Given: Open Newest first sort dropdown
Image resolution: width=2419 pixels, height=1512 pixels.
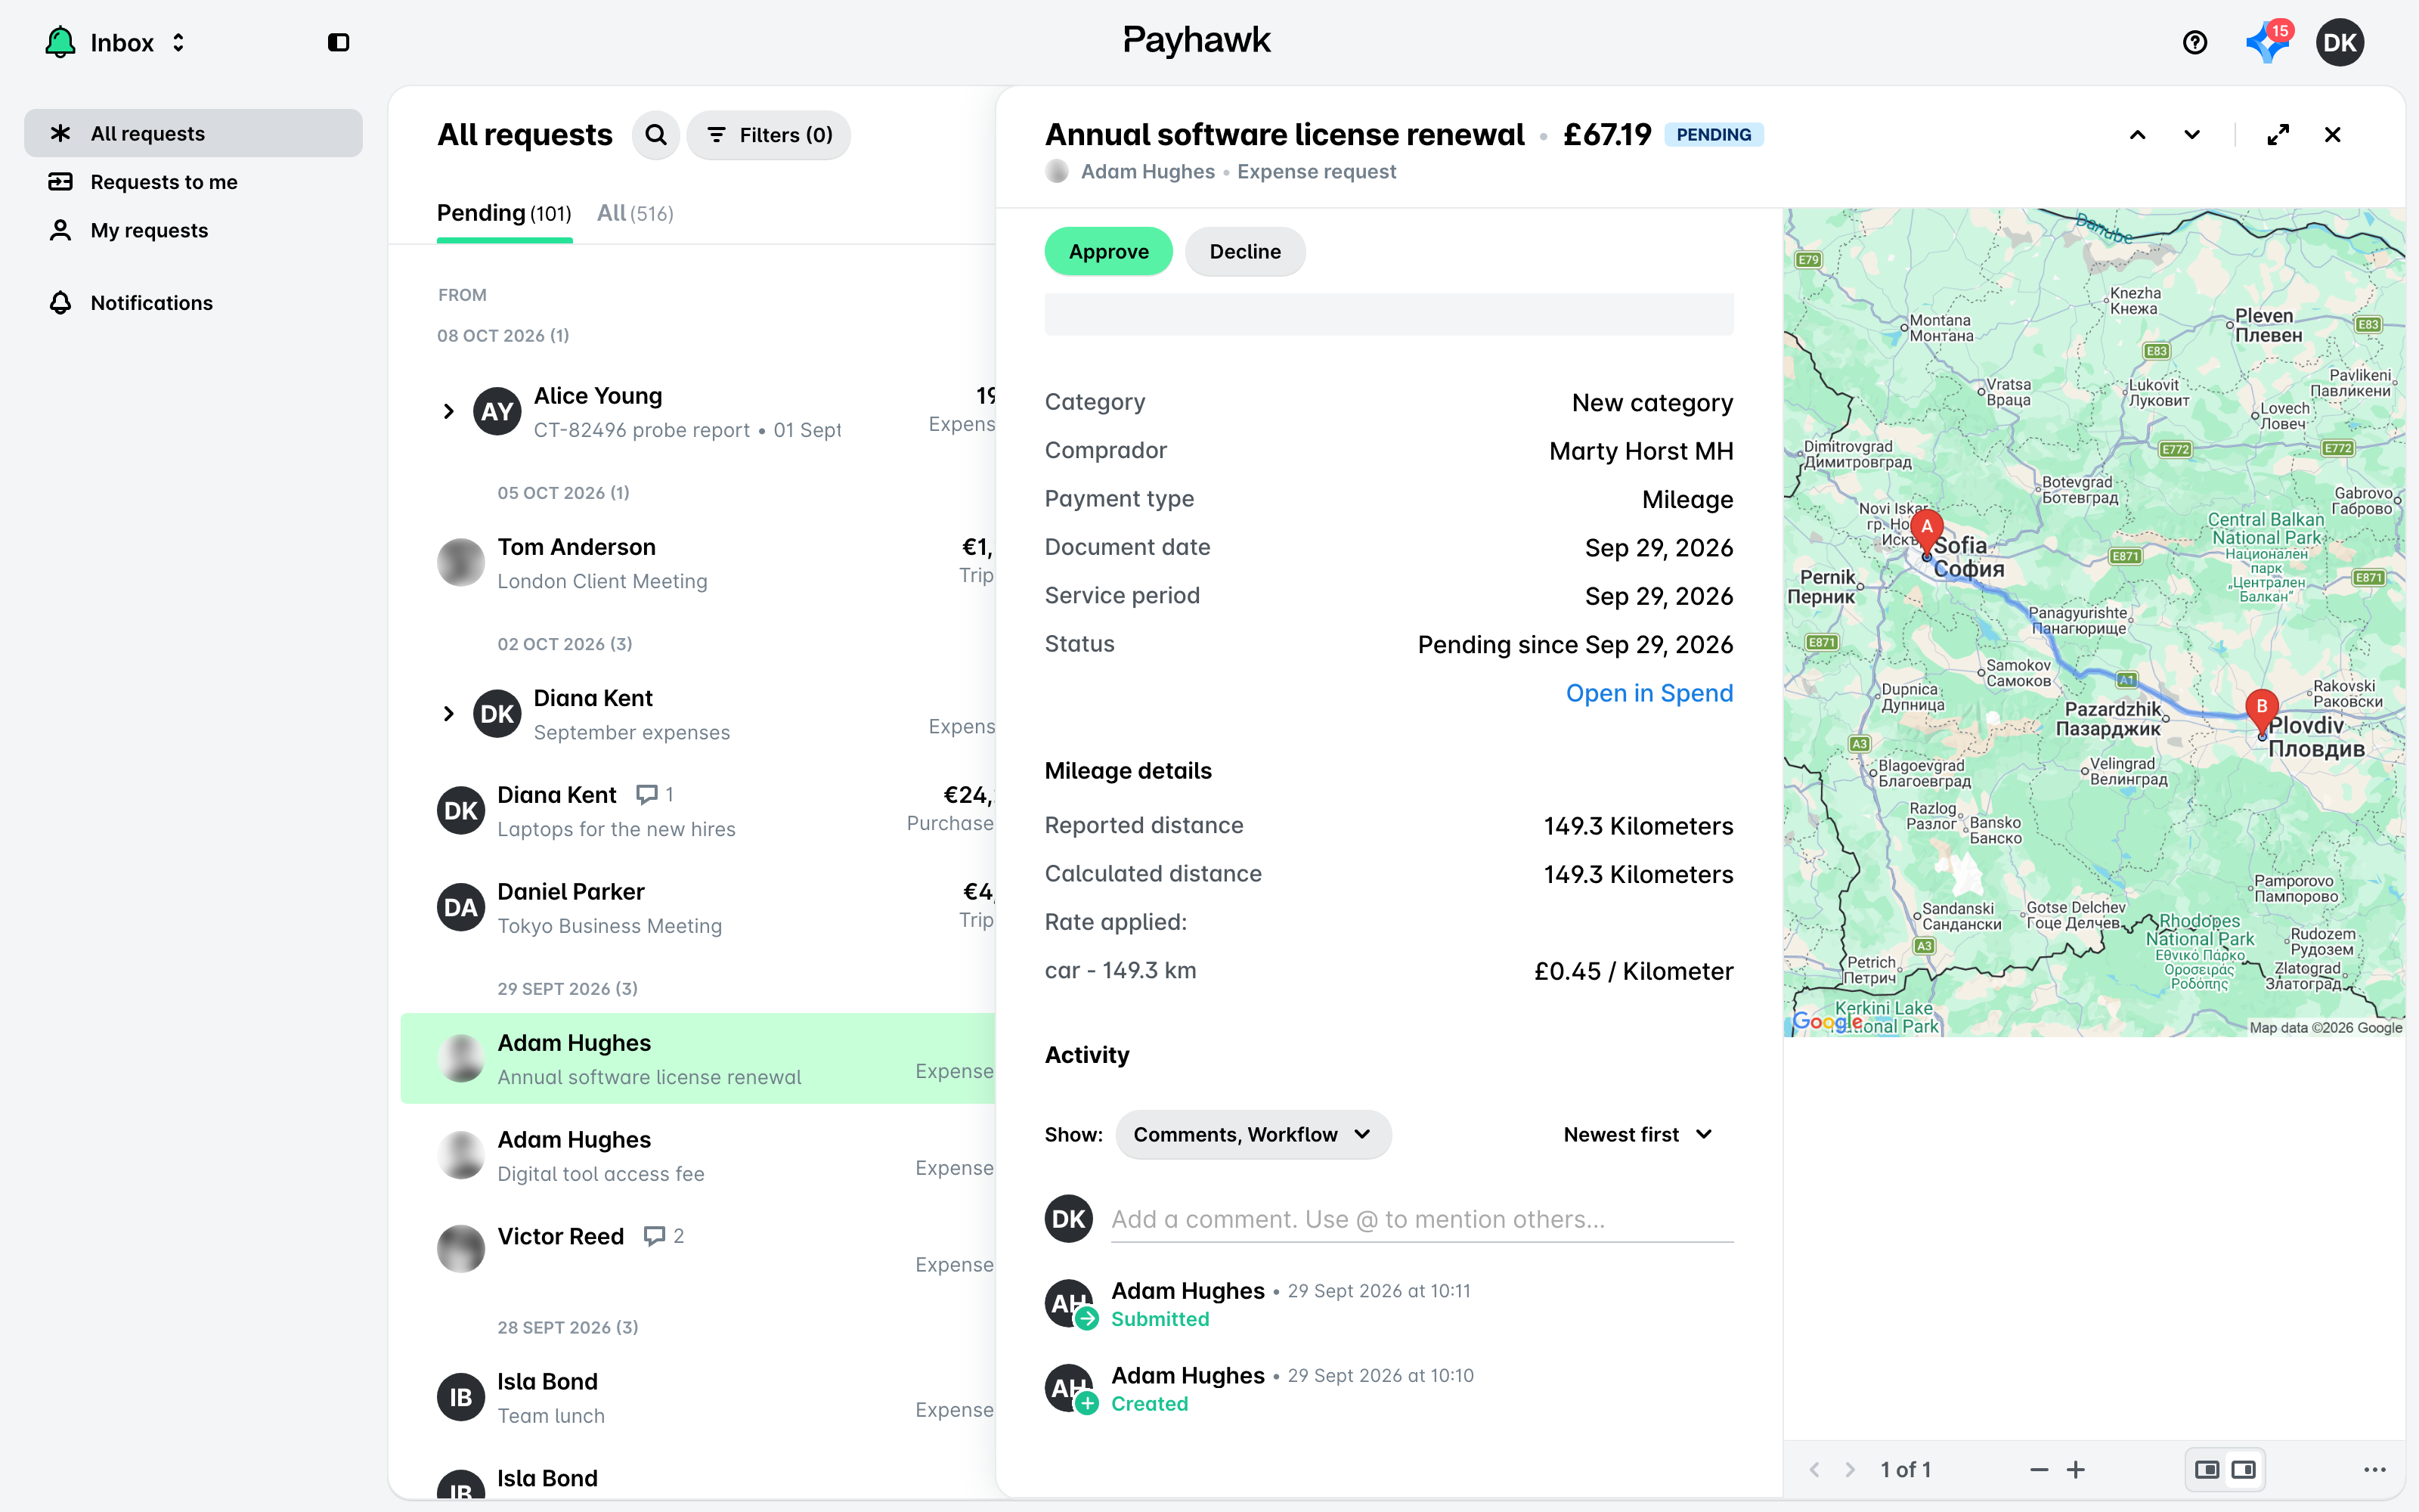Looking at the screenshot, I should coord(1638,1135).
